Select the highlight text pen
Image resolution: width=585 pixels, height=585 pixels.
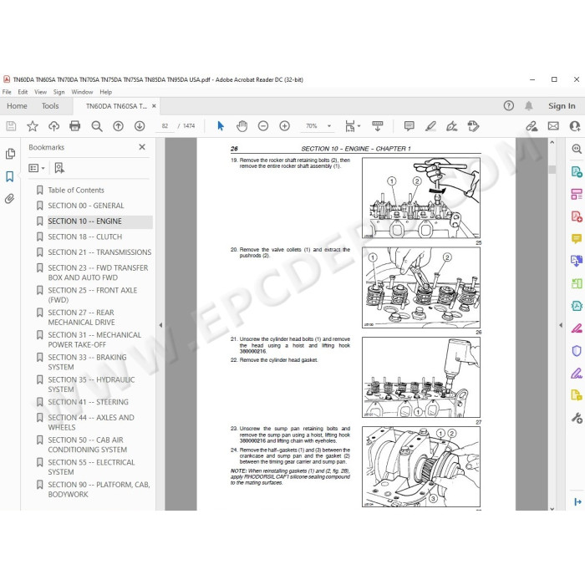click(430, 126)
